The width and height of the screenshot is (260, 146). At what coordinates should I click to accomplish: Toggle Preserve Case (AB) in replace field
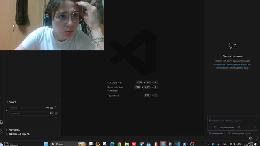[x=51, y=114]
